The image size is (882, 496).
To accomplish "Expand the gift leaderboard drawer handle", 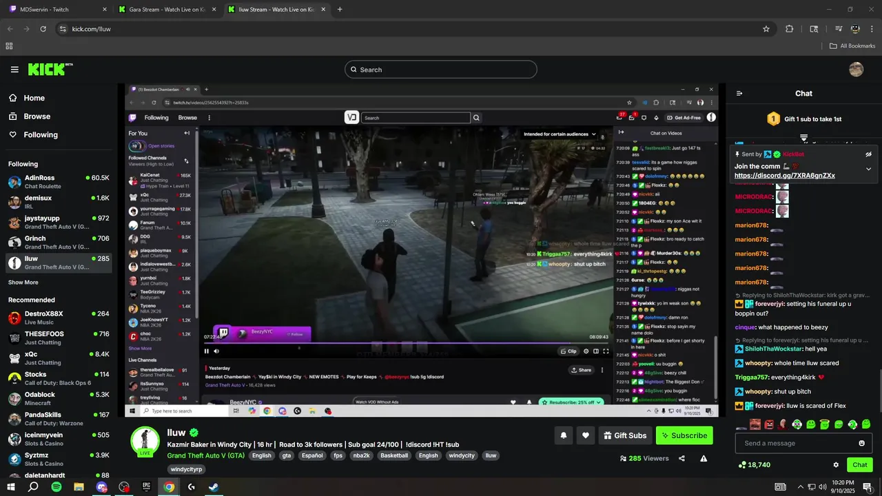I will click(x=803, y=138).
